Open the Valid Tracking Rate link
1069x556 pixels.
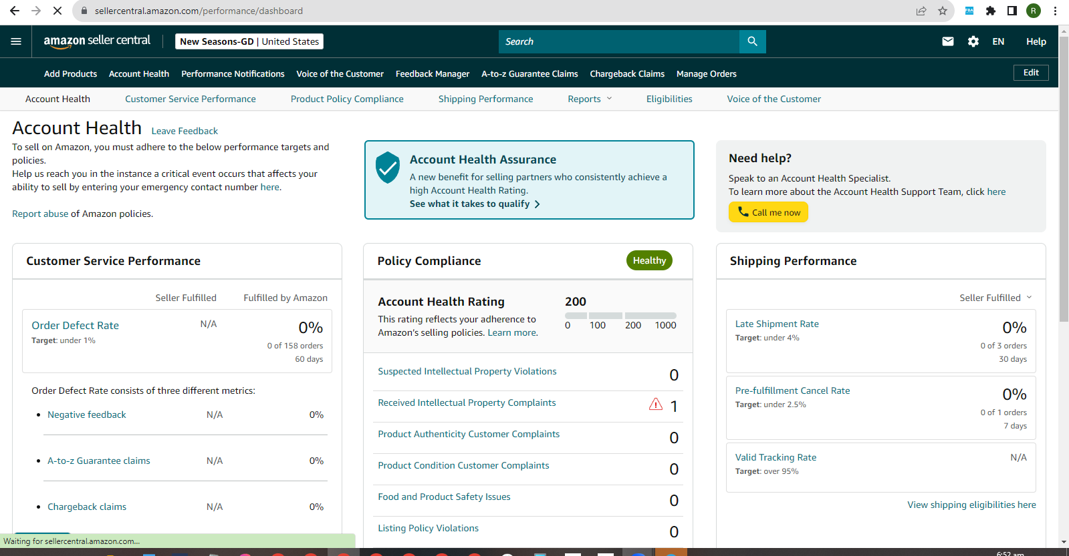[x=776, y=457]
